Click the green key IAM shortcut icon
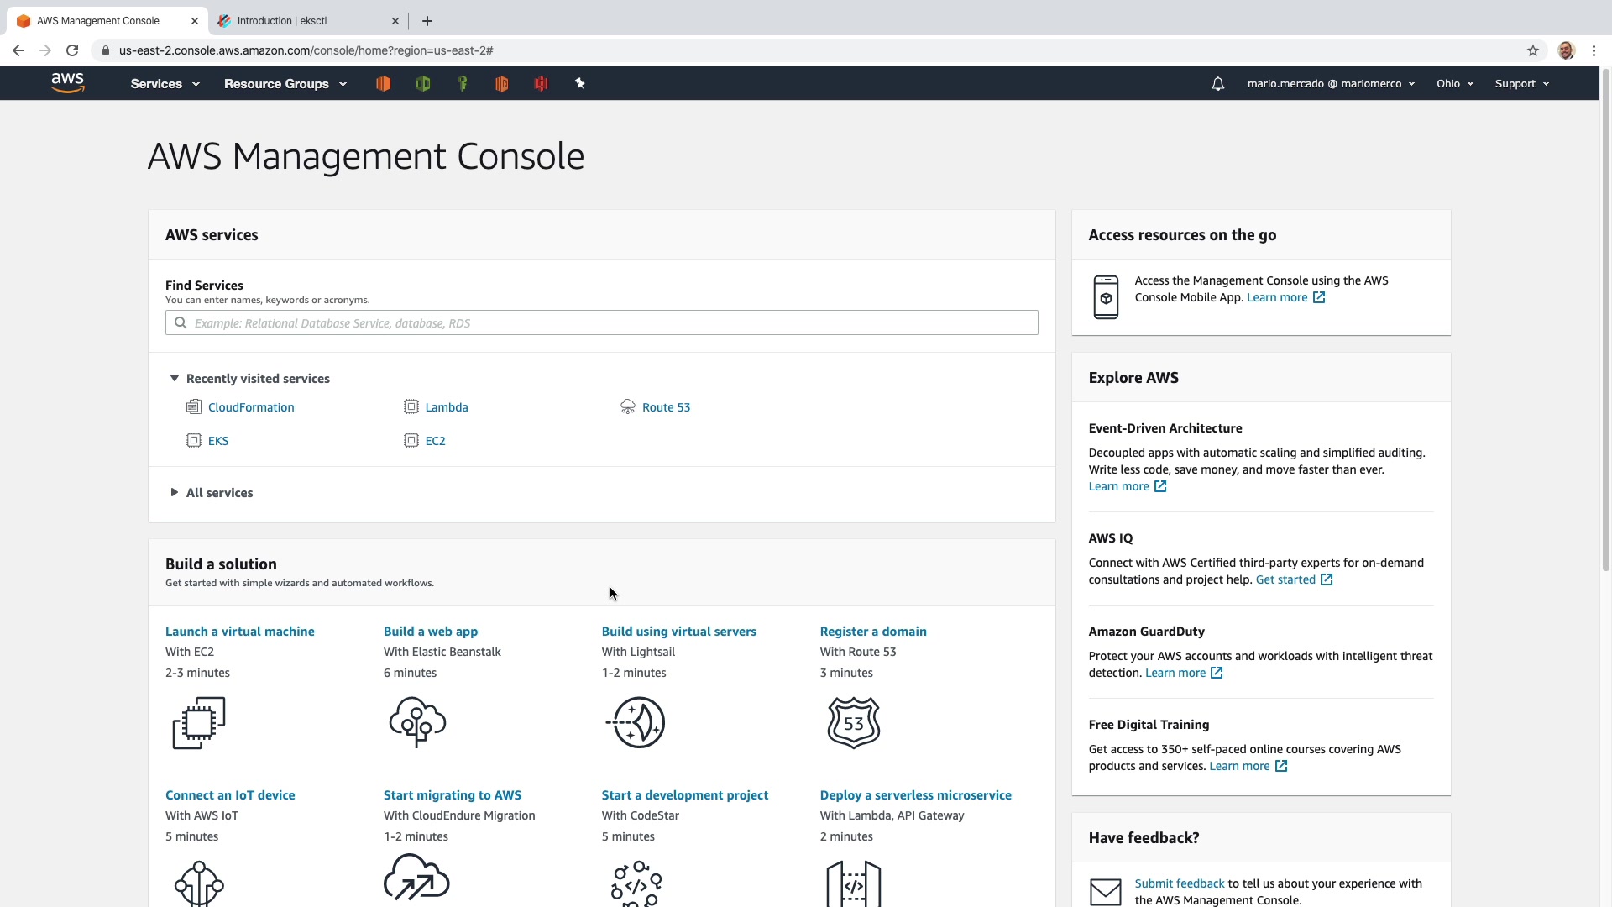This screenshot has width=1612, height=907. point(462,83)
